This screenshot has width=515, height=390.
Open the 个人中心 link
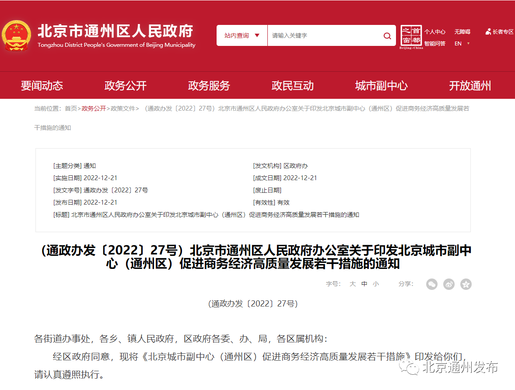pos(435,32)
